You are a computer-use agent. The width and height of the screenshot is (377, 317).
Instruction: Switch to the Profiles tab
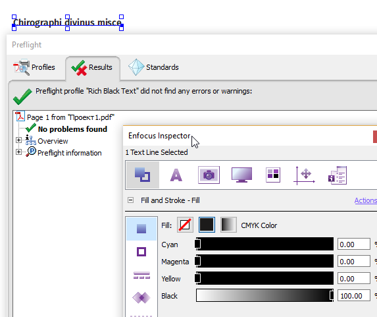pos(34,67)
